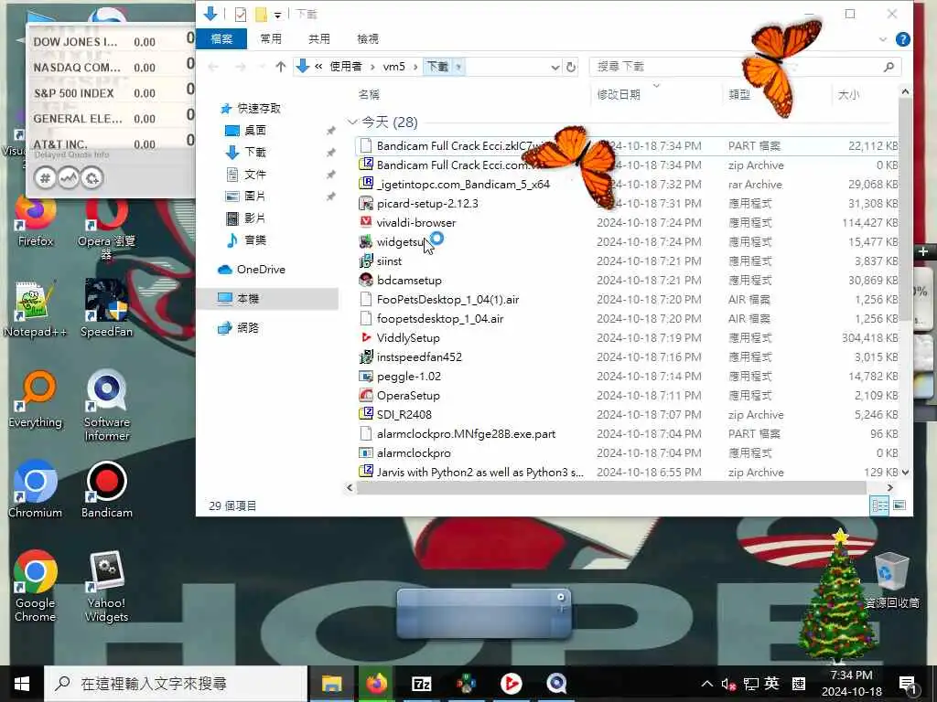Viewport: 937px width, 702px height.
Task: Open the Notepad++ desktop icon
Action: click(35, 309)
